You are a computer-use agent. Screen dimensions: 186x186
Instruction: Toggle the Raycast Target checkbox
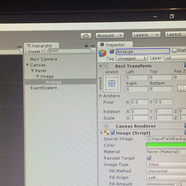(x=149, y=158)
